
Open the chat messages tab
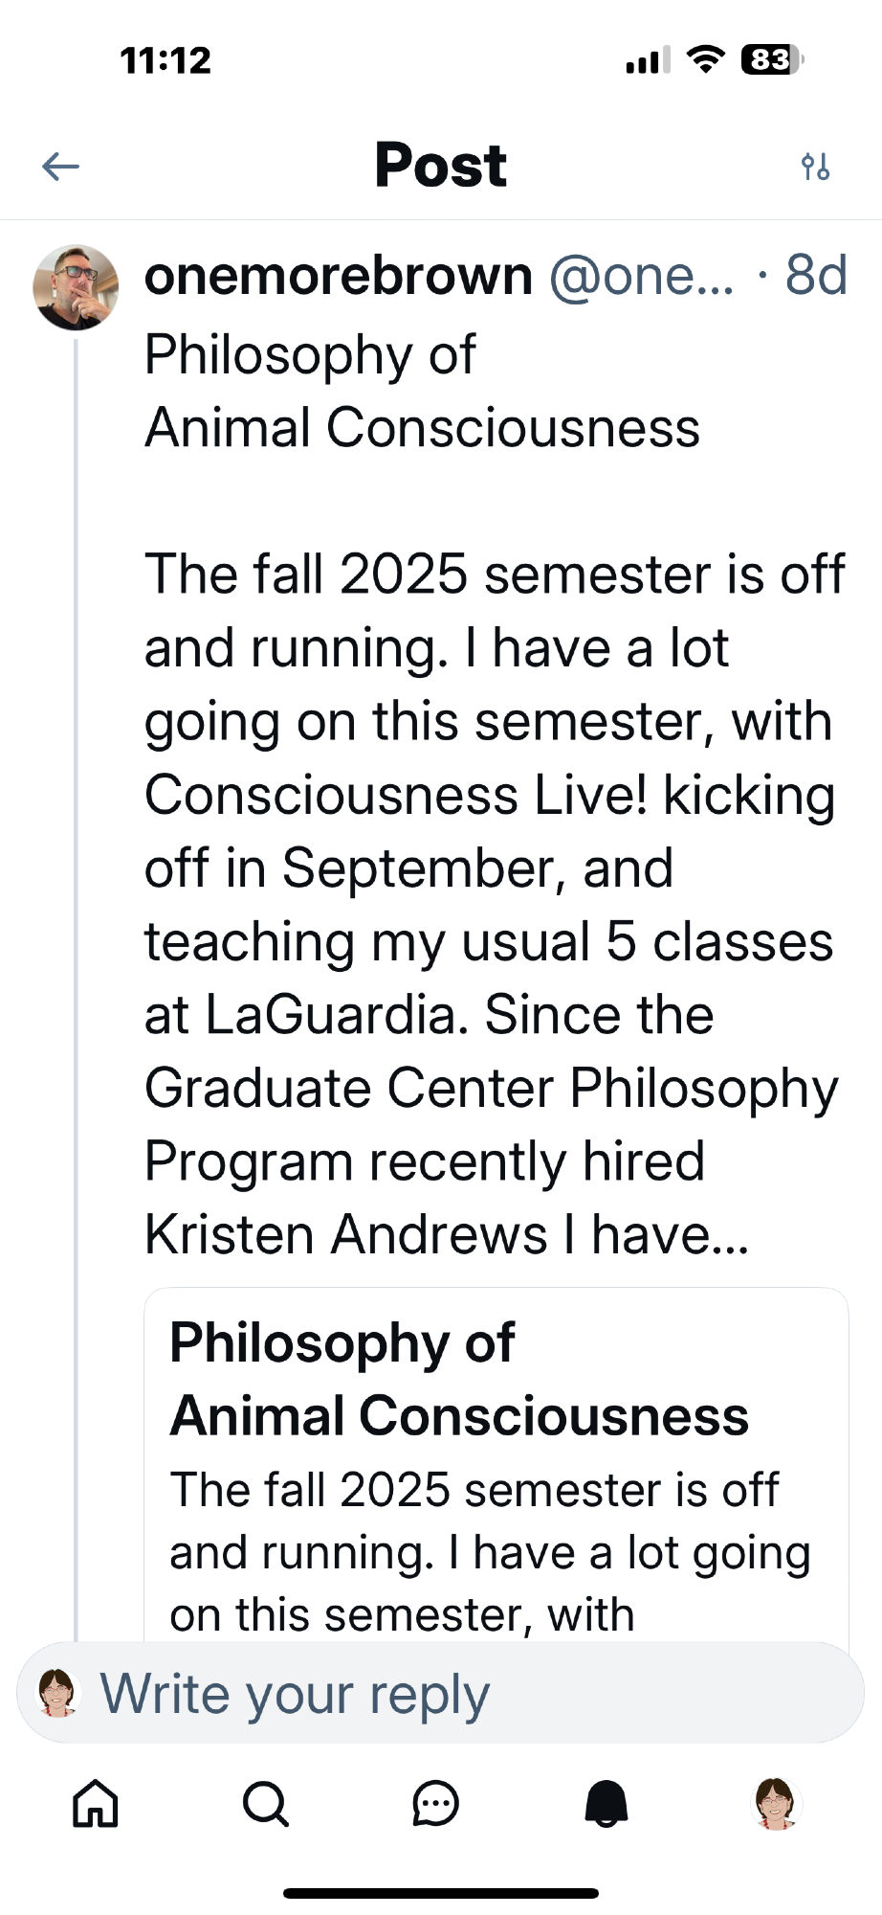435,1804
